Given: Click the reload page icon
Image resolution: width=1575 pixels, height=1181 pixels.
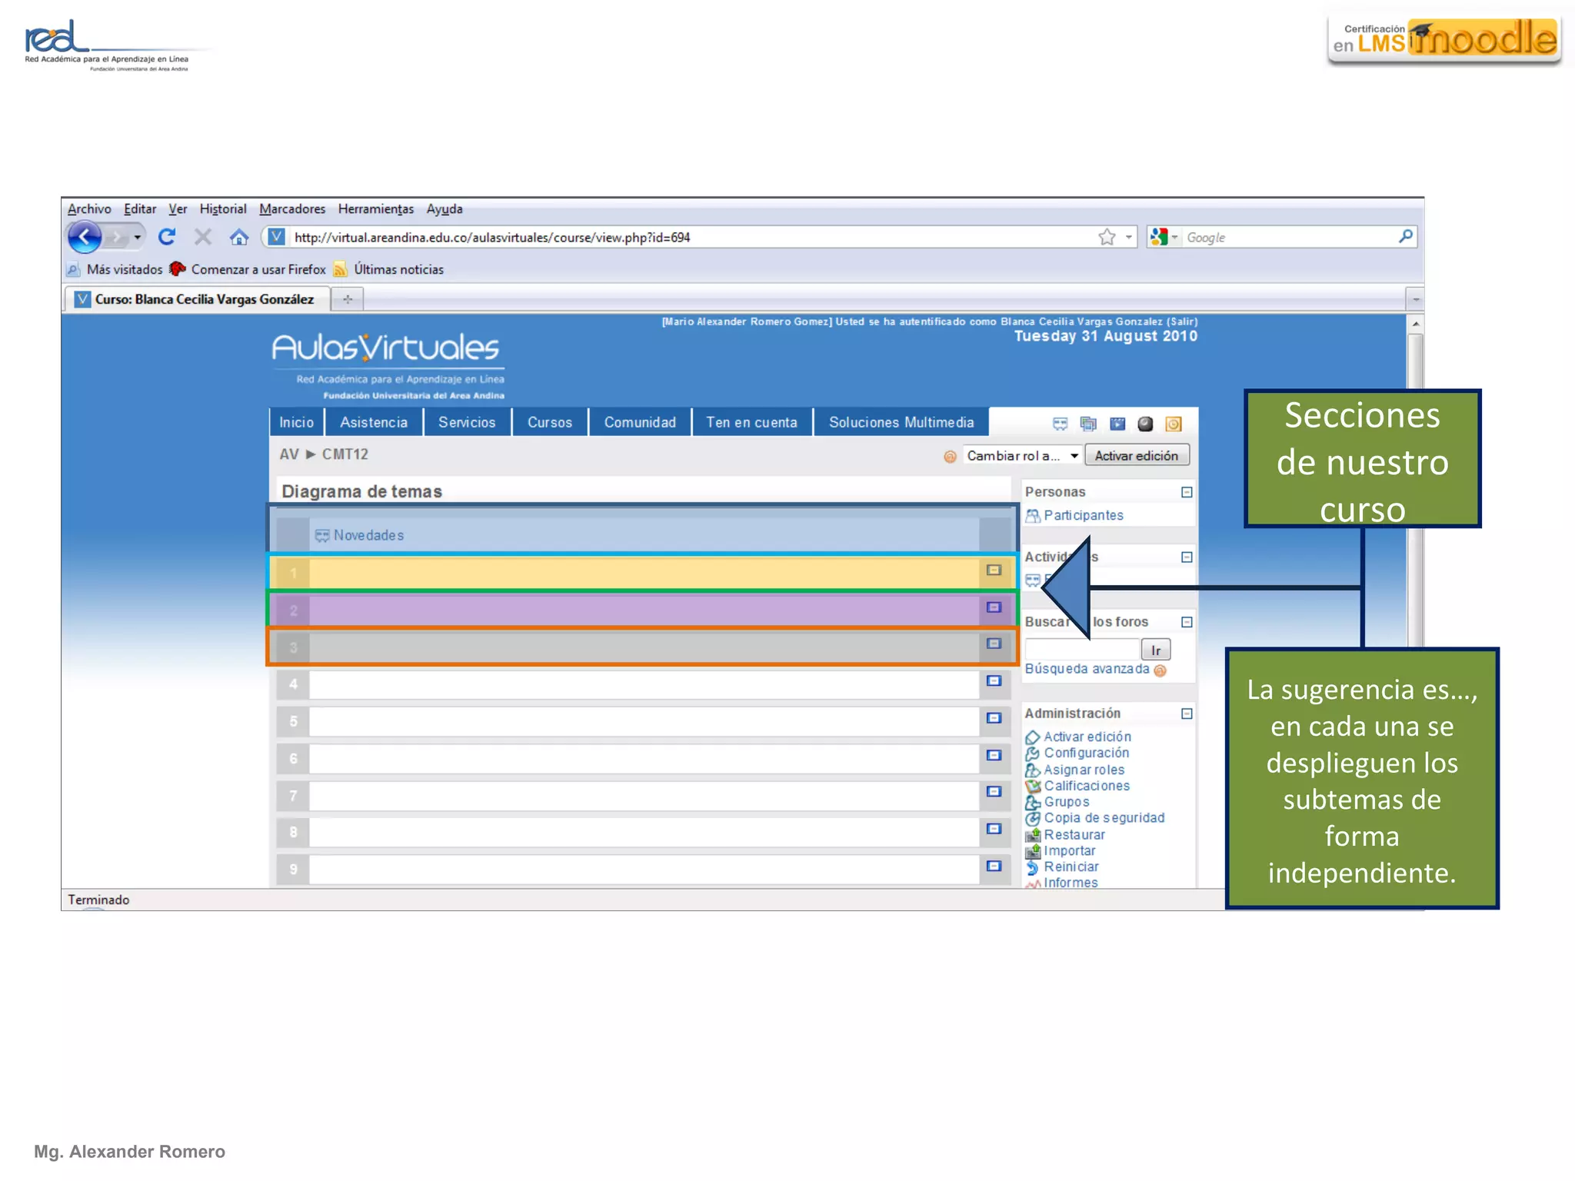Looking at the screenshot, I should click(167, 237).
